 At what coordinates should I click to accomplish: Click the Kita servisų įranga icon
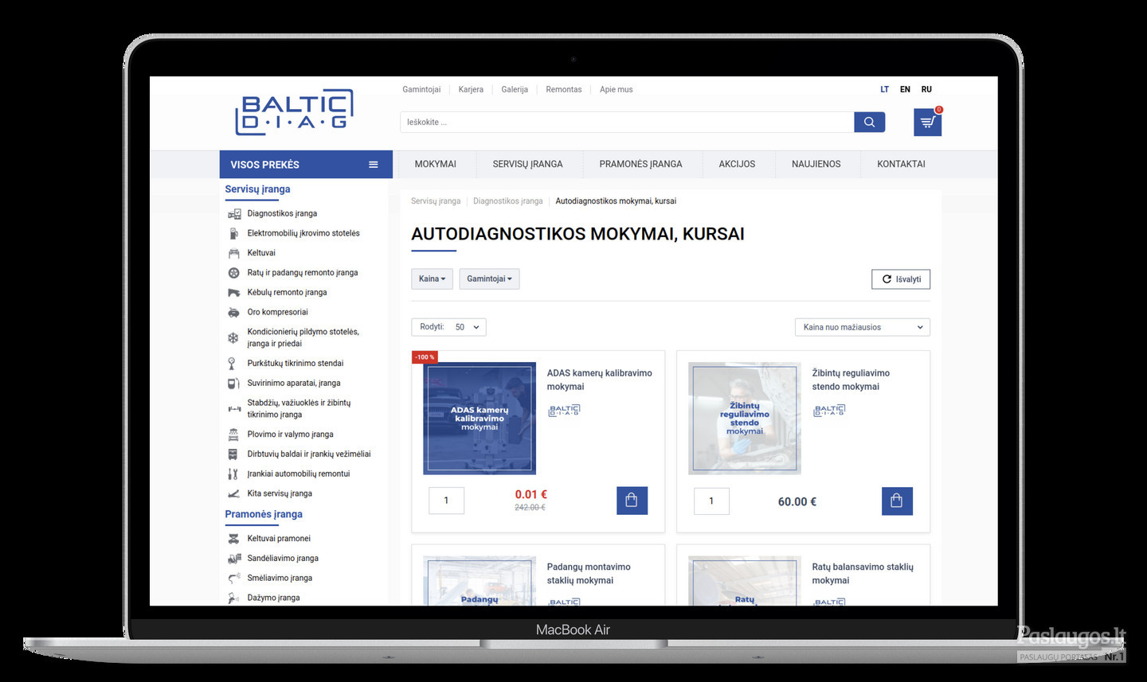pyautogui.click(x=233, y=494)
